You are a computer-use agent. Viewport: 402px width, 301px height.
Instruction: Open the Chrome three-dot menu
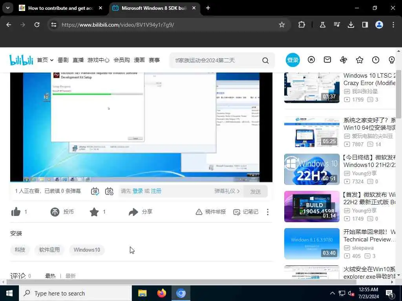tap(393, 25)
